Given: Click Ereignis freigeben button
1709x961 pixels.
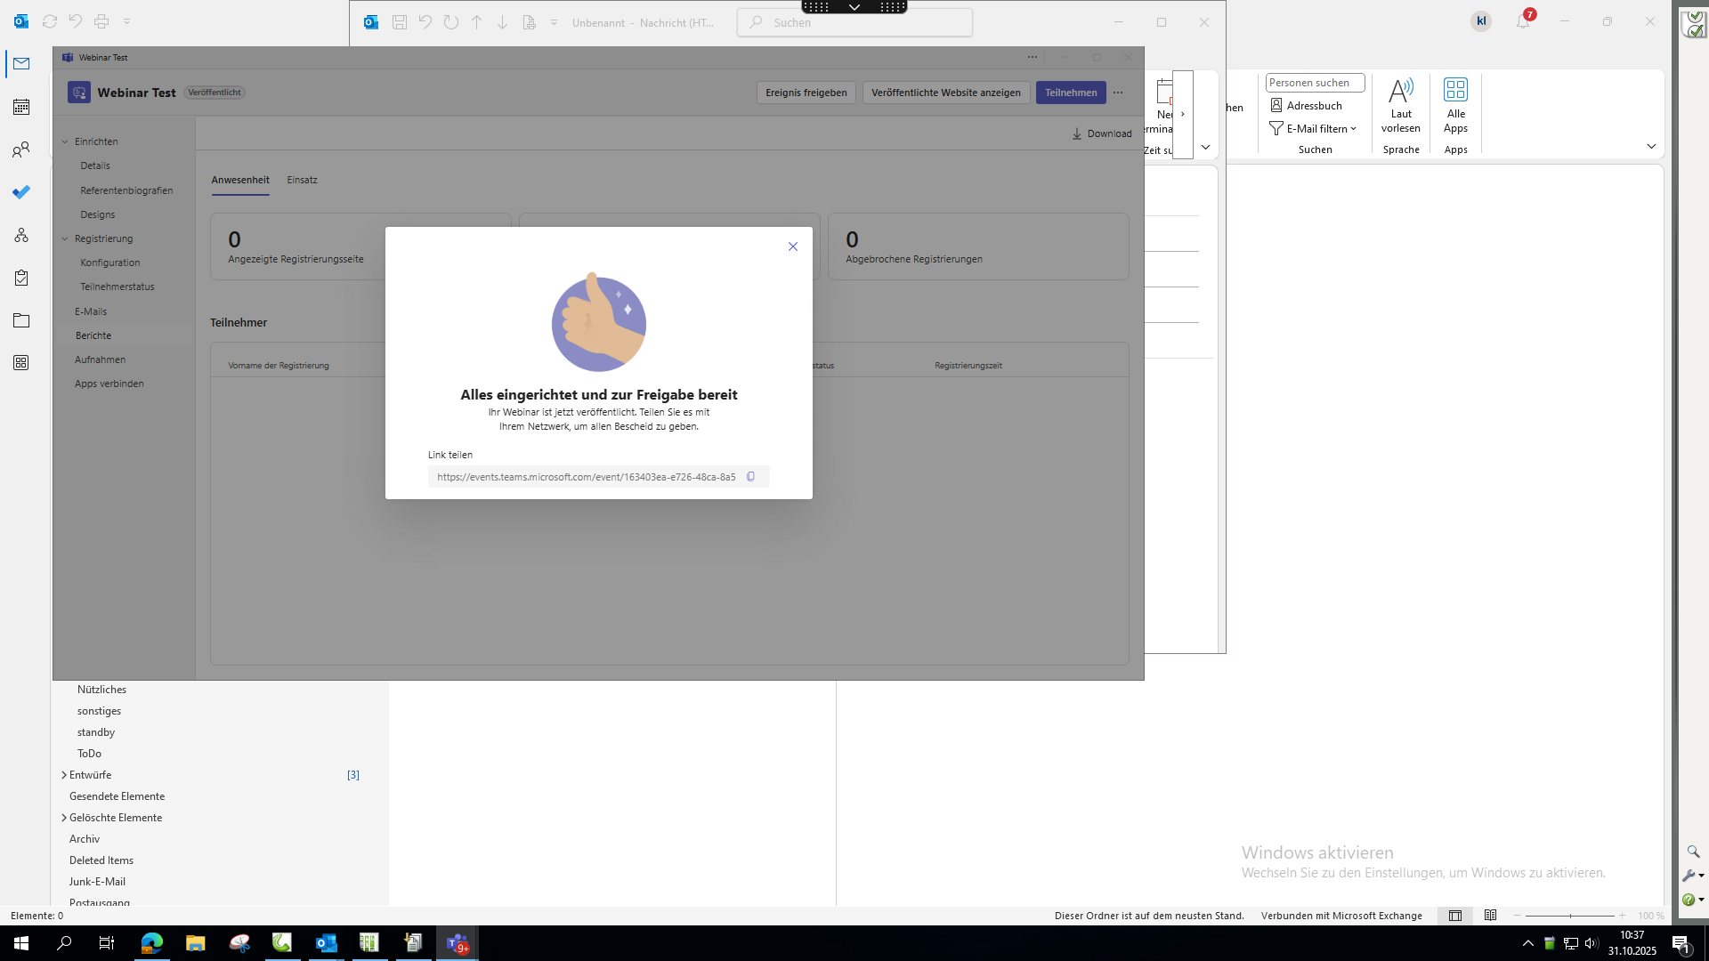Looking at the screenshot, I should [x=806, y=93].
